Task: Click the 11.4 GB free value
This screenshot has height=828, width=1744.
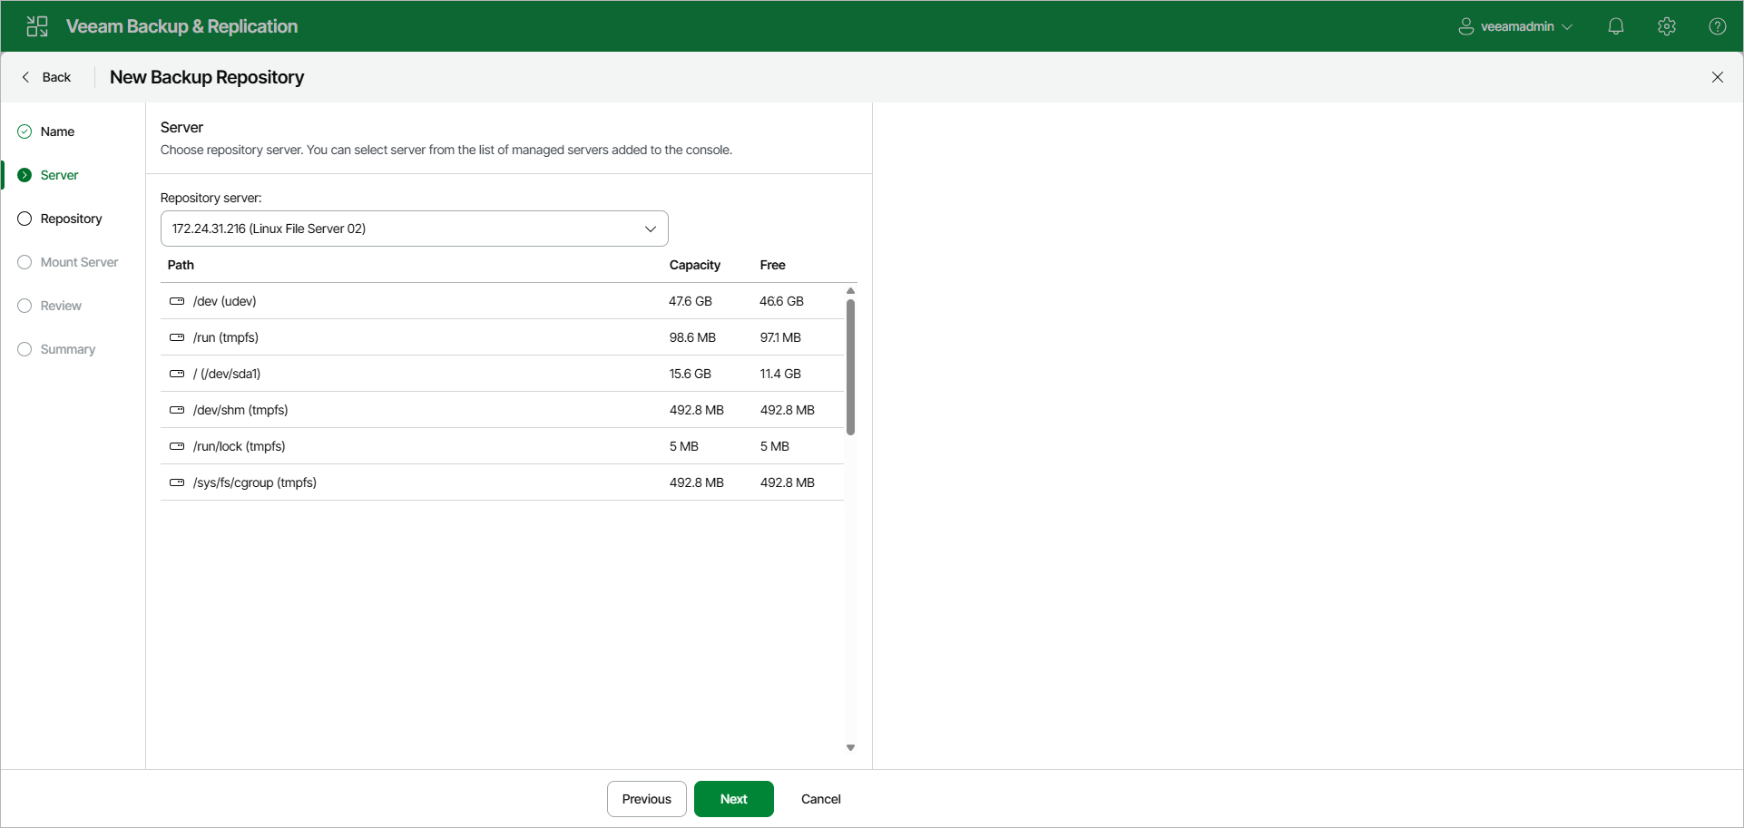Action: coord(780,374)
